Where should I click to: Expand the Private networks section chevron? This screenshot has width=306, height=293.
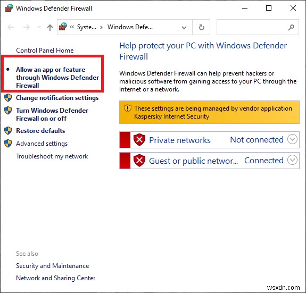292,139
